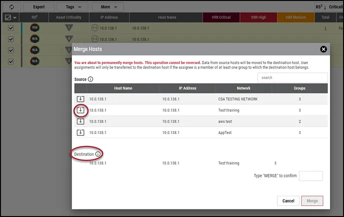Image resolution: width=344 pixels, height=217 pixels.
Task: Click the refresh icon in toolbar
Action: pos(11,7)
